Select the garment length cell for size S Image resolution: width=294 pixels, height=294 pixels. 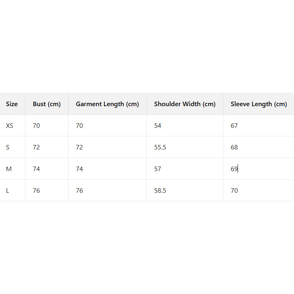[79, 147]
